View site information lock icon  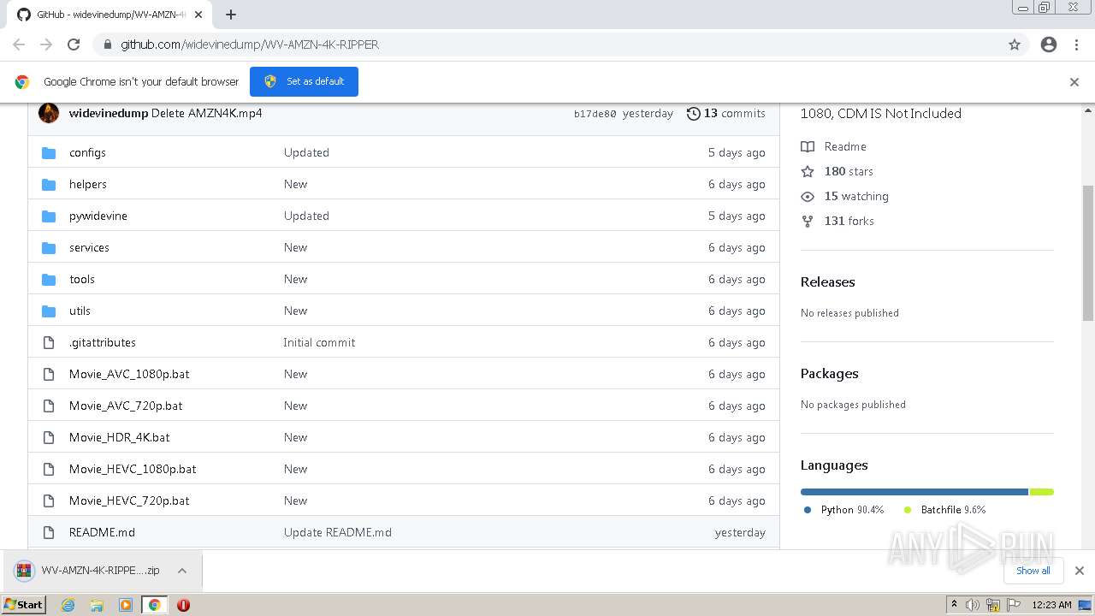107,44
